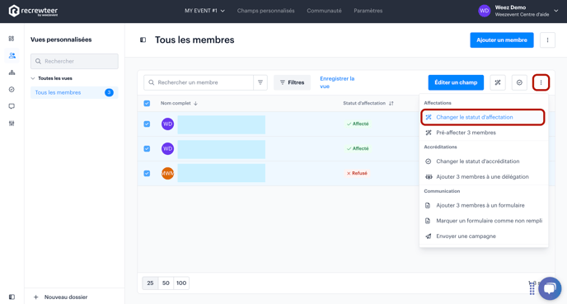Open the members icon in left sidebar

(x=12, y=55)
